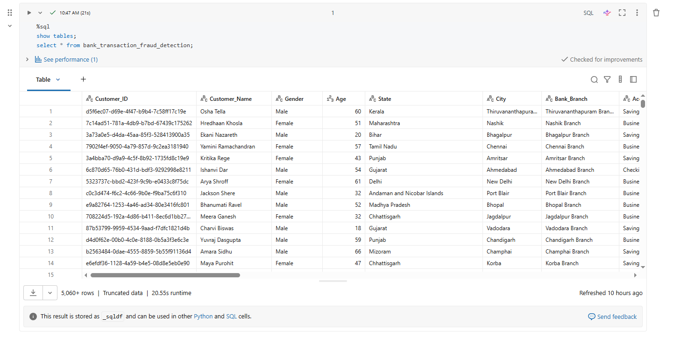674x338 pixels.
Task: Search the results table
Action: click(x=594, y=79)
